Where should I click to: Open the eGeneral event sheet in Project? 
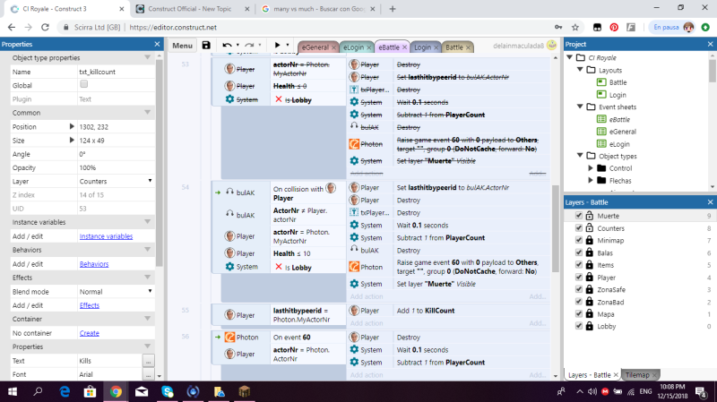point(622,132)
